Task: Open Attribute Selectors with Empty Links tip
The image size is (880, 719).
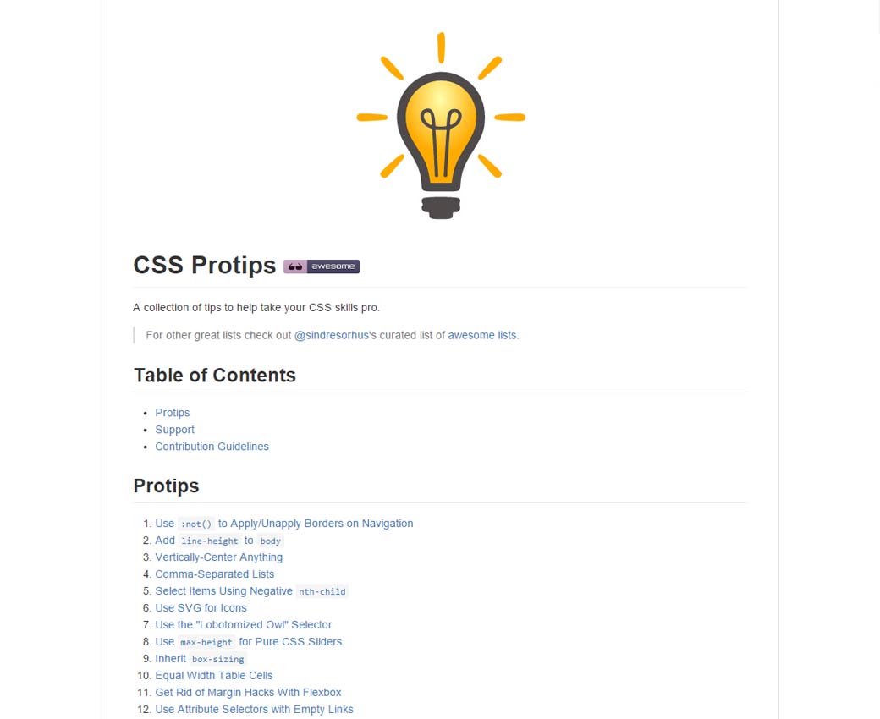Action: (x=254, y=710)
